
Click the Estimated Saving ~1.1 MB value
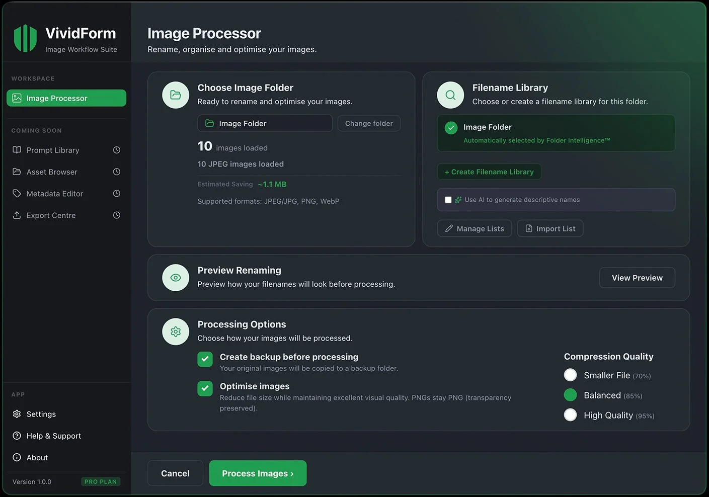pyautogui.click(x=272, y=185)
